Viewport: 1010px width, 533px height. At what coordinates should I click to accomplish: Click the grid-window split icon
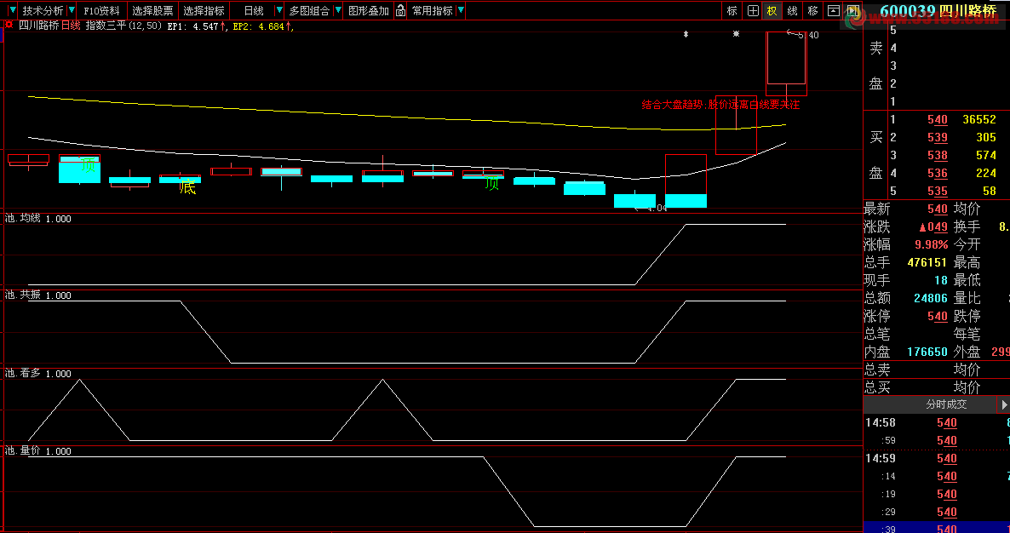point(752,11)
